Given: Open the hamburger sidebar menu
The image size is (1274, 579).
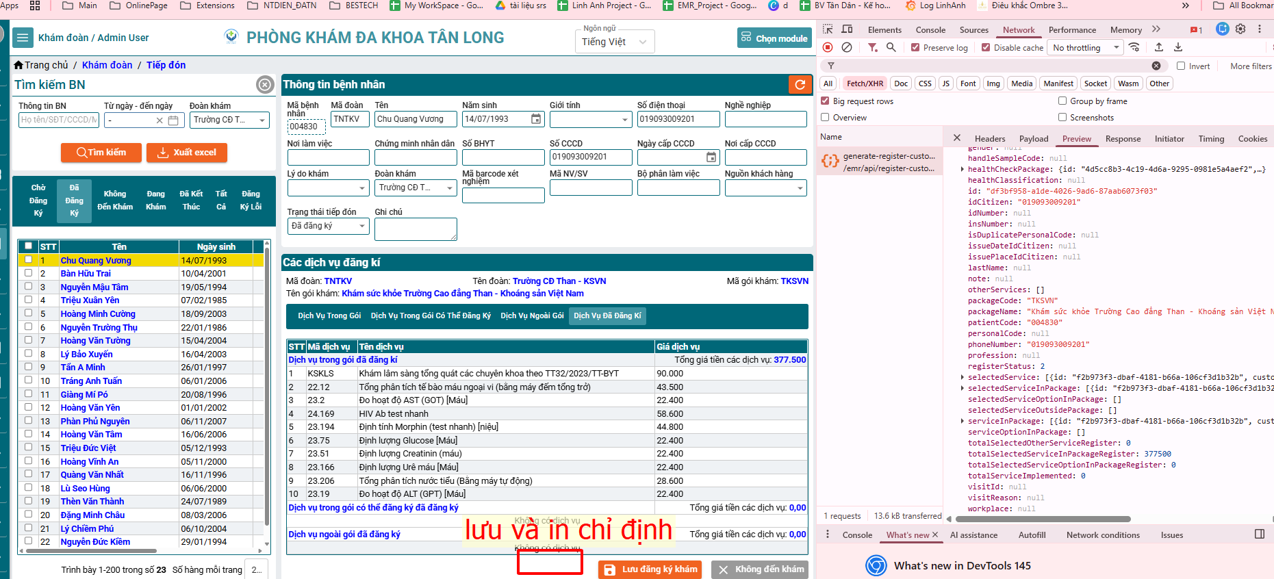Looking at the screenshot, I should coord(23,38).
